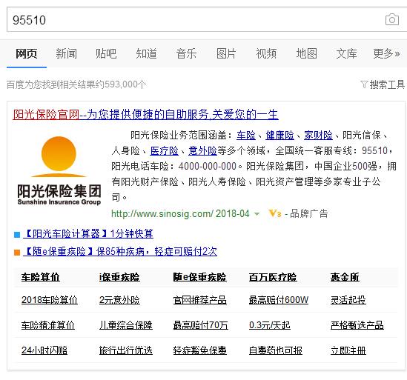Click the 惠金所 heading link
The image size is (407, 380).
pos(345,277)
